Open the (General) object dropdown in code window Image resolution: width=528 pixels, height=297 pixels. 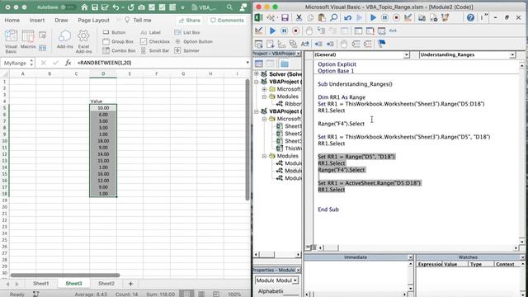pos(407,55)
